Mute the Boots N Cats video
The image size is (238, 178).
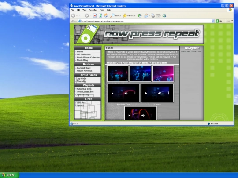126,93
